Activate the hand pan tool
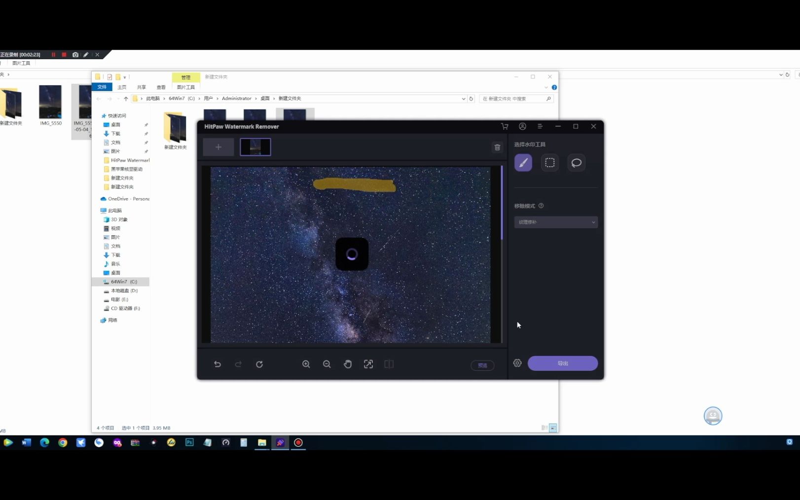 348,364
